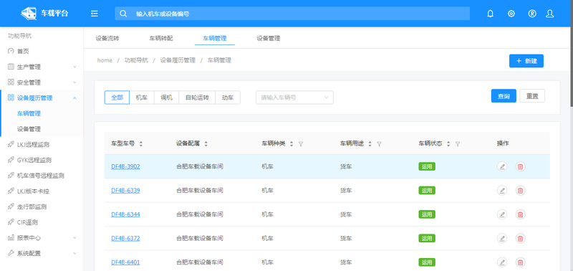Expand 生产管理 menu
This screenshot has height=271, width=573.
(42, 67)
